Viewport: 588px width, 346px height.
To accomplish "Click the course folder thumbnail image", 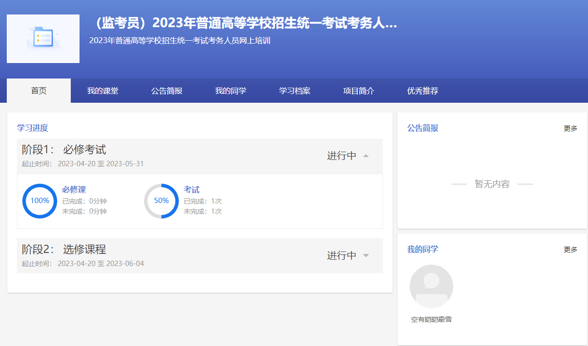I will [43, 39].
